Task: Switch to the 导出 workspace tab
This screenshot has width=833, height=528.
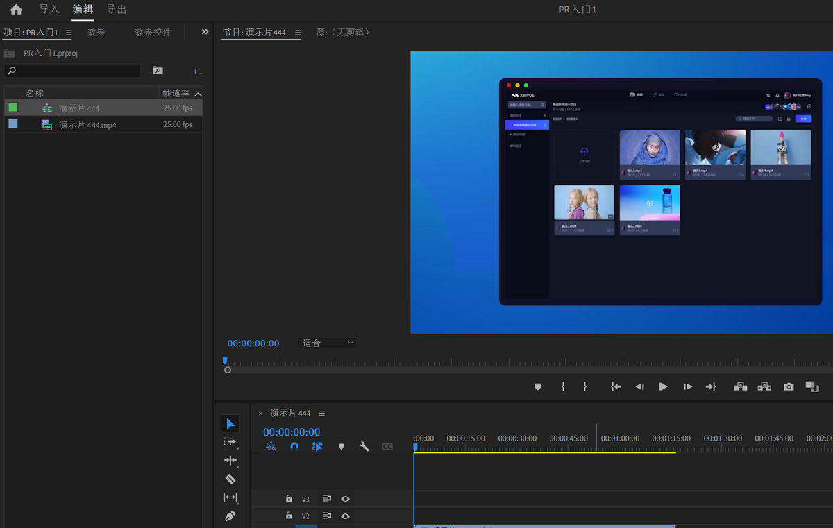Action: coord(116,9)
